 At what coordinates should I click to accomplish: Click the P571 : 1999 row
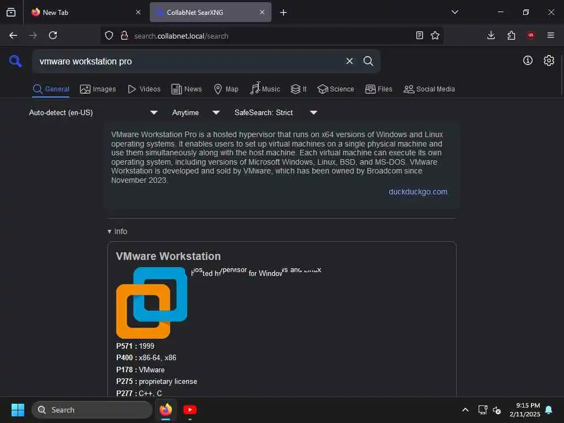click(135, 346)
